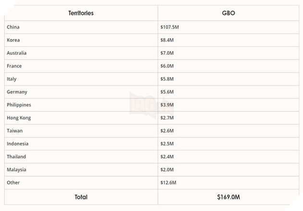Screen dimensions: 303x211
Task: Select the Korea territory cell
Action: click(13, 40)
